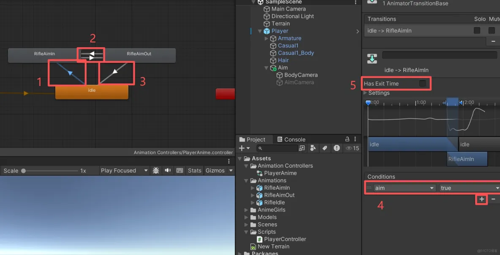Toggle Mute on the idle to RifleAimIn transition
The width and height of the screenshot is (500, 255).
point(491,30)
